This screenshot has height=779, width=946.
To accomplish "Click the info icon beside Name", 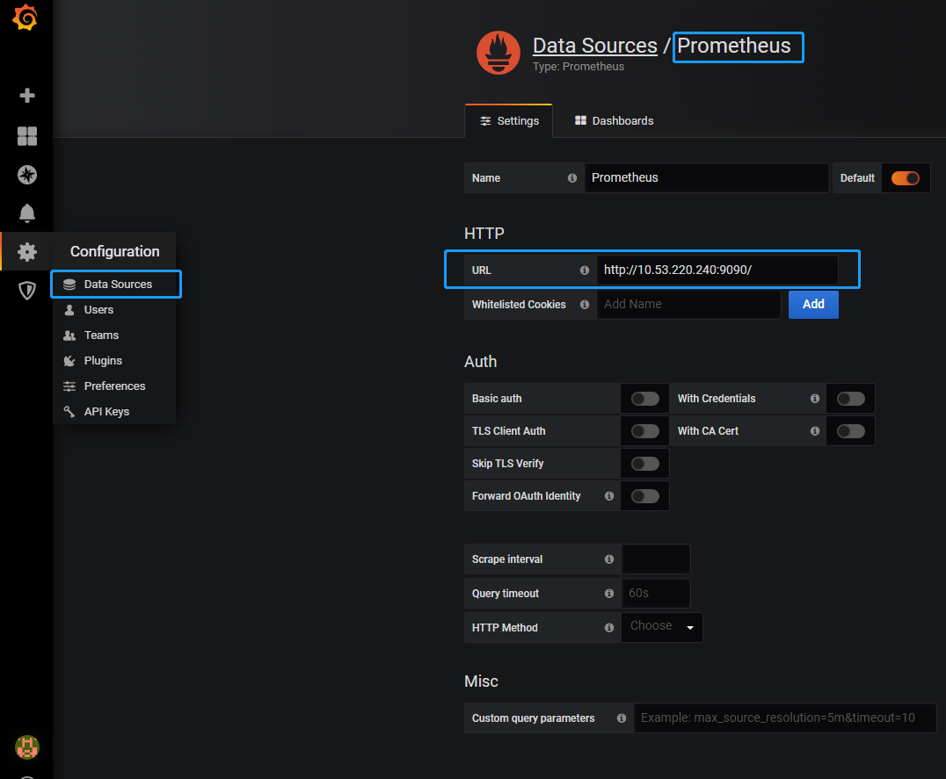I will 572,177.
